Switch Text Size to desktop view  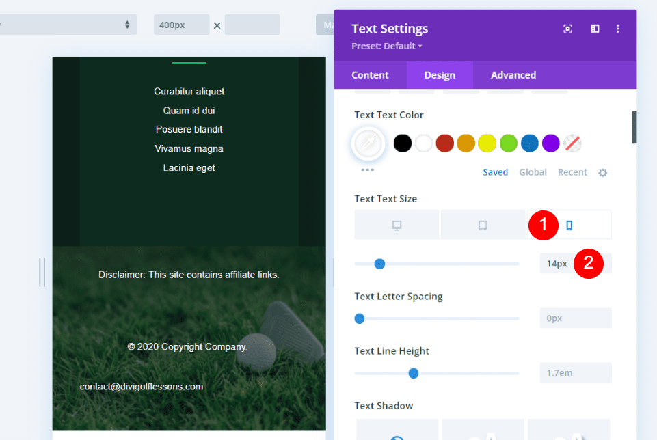pyautogui.click(x=397, y=224)
